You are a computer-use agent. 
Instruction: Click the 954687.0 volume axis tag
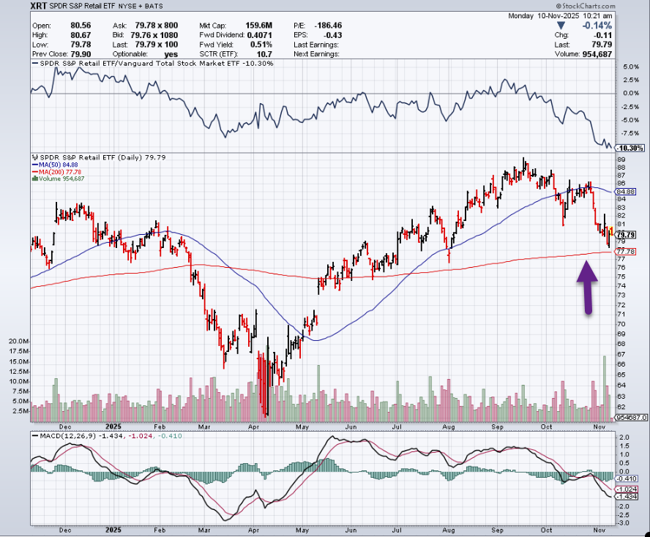point(630,417)
